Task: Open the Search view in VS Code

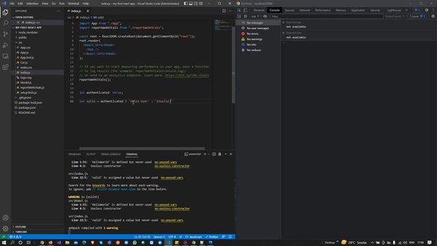Action: 5,23
